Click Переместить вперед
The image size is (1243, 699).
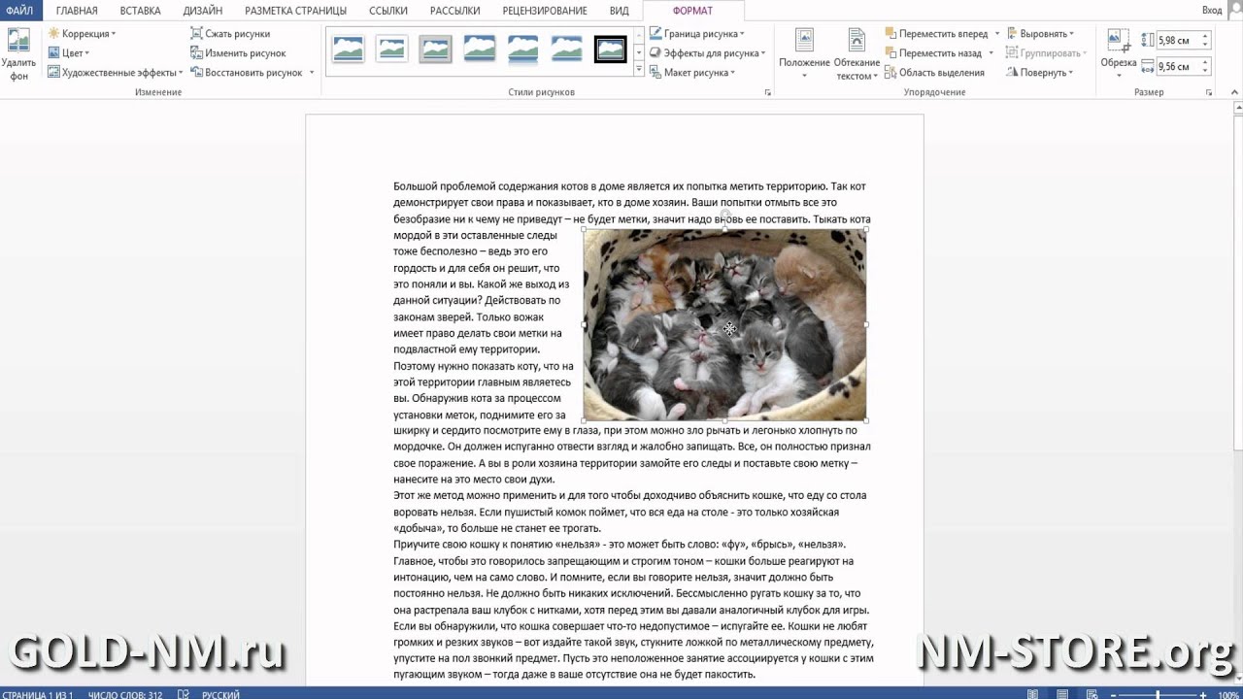[935, 34]
